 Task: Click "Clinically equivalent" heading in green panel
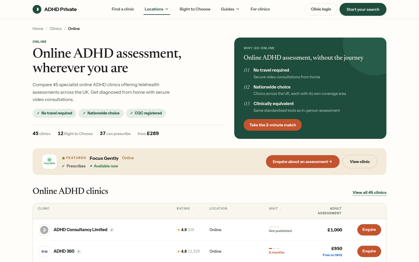[274, 104]
